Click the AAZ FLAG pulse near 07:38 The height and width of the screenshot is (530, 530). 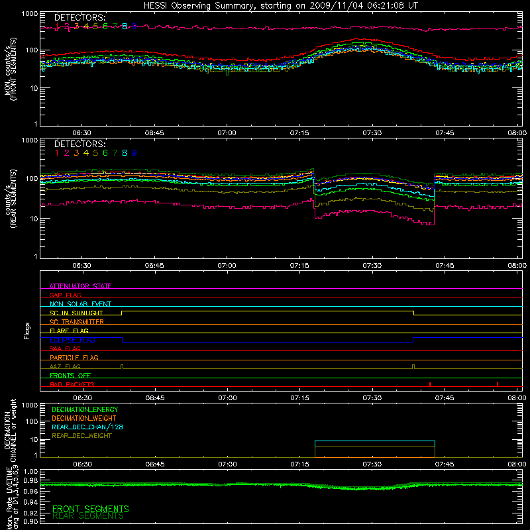pos(413,367)
